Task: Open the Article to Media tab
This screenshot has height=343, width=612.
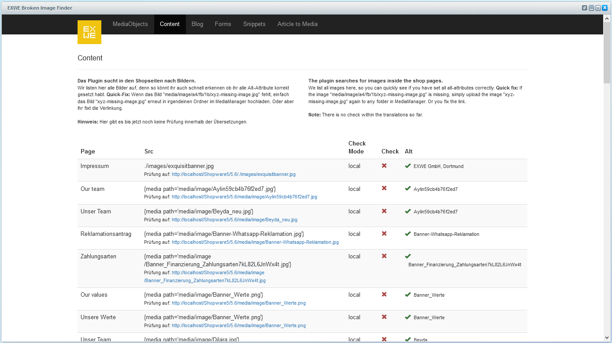Action: [297, 24]
